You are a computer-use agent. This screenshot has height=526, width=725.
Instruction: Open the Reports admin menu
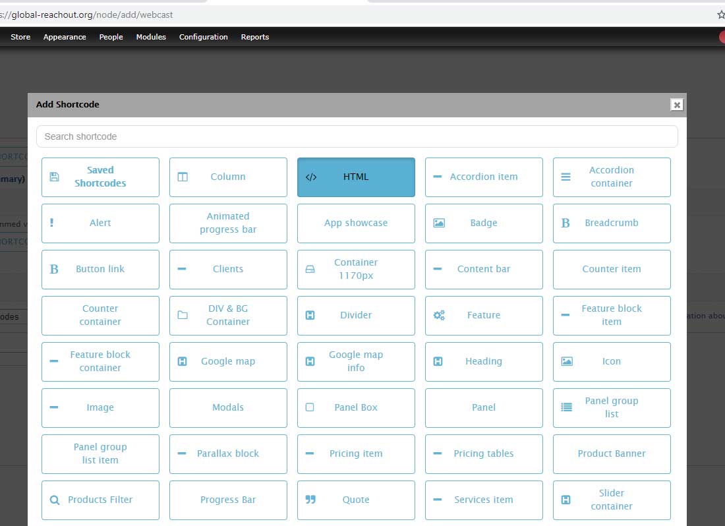point(255,37)
